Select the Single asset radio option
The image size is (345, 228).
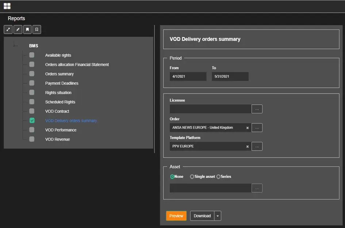point(192,177)
